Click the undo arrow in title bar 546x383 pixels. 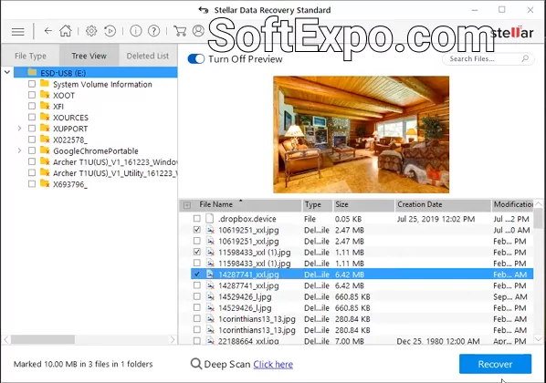click(204, 10)
